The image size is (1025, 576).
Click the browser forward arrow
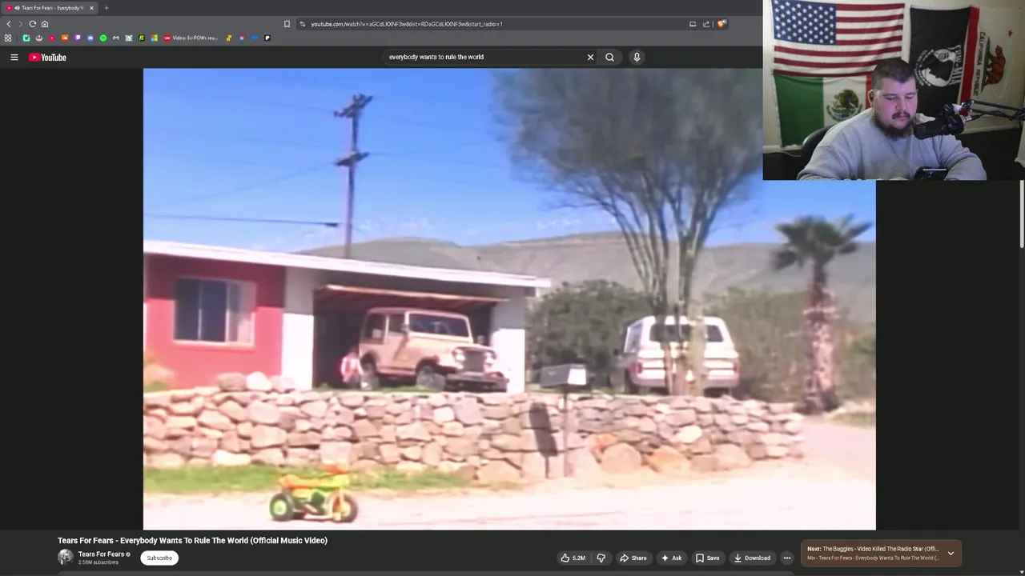pyautogui.click(x=21, y=24)
